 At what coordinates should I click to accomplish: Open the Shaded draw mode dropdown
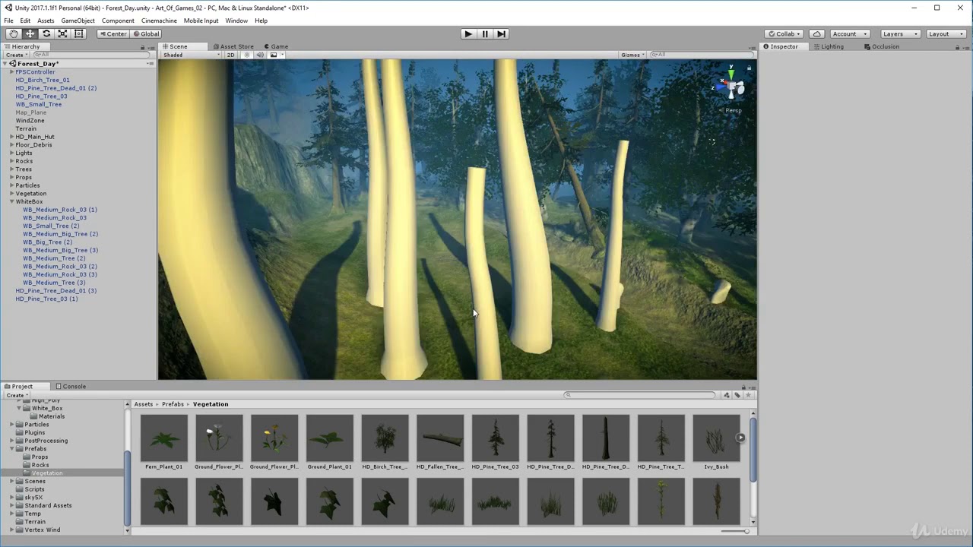(191, 55)
